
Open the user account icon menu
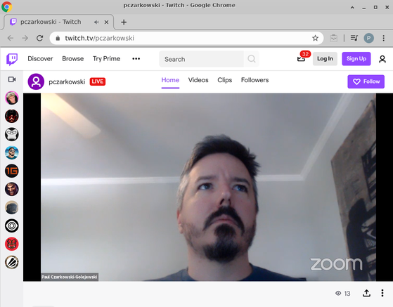pos(382,59)
